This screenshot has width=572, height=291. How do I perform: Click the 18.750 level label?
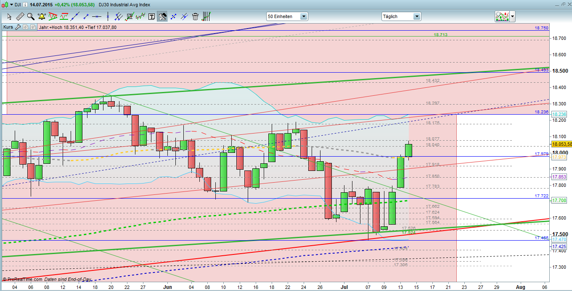coord(542,28)
